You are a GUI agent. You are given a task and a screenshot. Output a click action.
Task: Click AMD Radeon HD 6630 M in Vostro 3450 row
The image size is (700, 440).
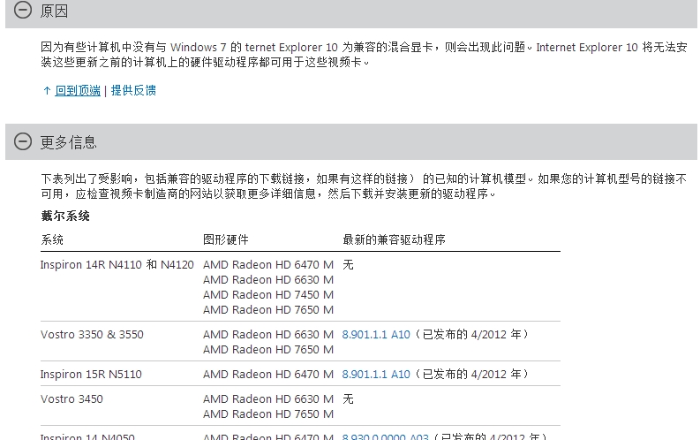pyautogui.click(x=268, y=399)
